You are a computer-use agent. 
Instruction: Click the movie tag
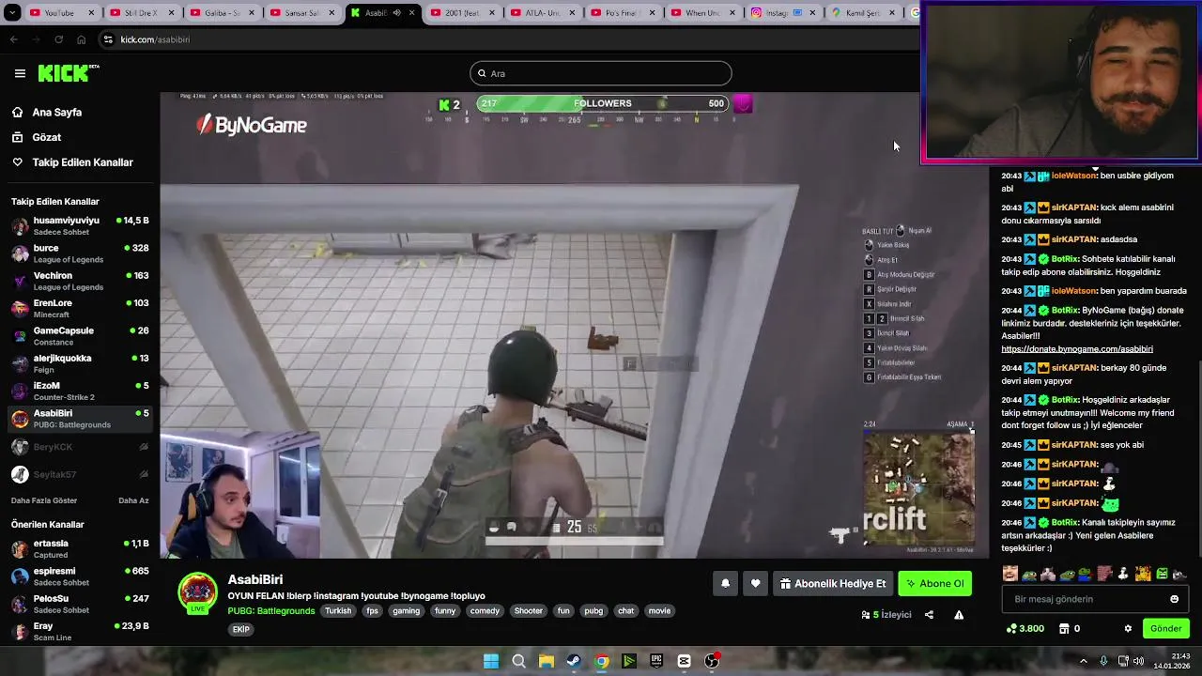pyautogui.click(x=659, y=610)
